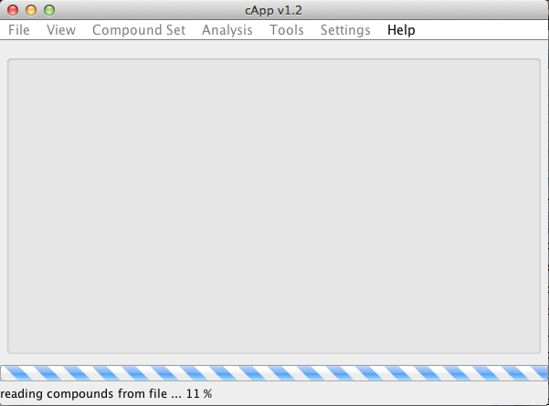The image size is (549, 406).
Task: Click the 'reading compounds from file' status text
Action: point(90,394)
